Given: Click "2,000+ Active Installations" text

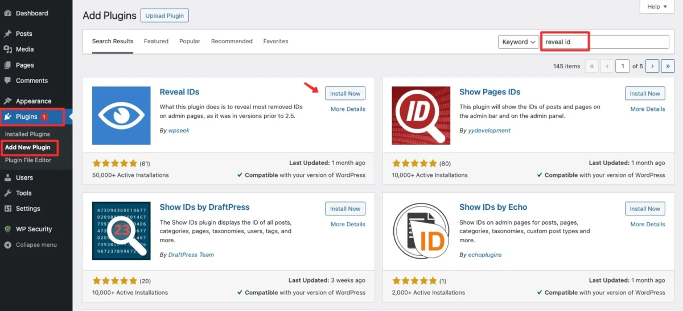Looking at the screenshot, I should (x=429, y=293).
